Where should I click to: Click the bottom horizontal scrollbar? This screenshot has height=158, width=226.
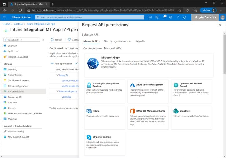[x=39, y=156]
